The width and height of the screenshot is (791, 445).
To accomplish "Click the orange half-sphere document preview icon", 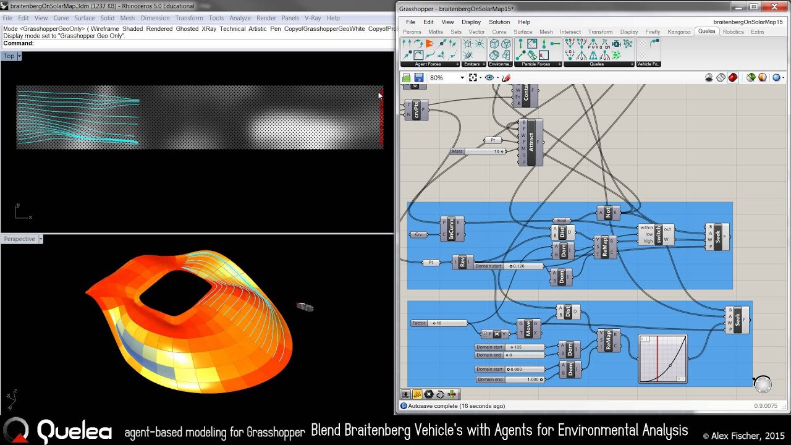I will pos(763,78).
